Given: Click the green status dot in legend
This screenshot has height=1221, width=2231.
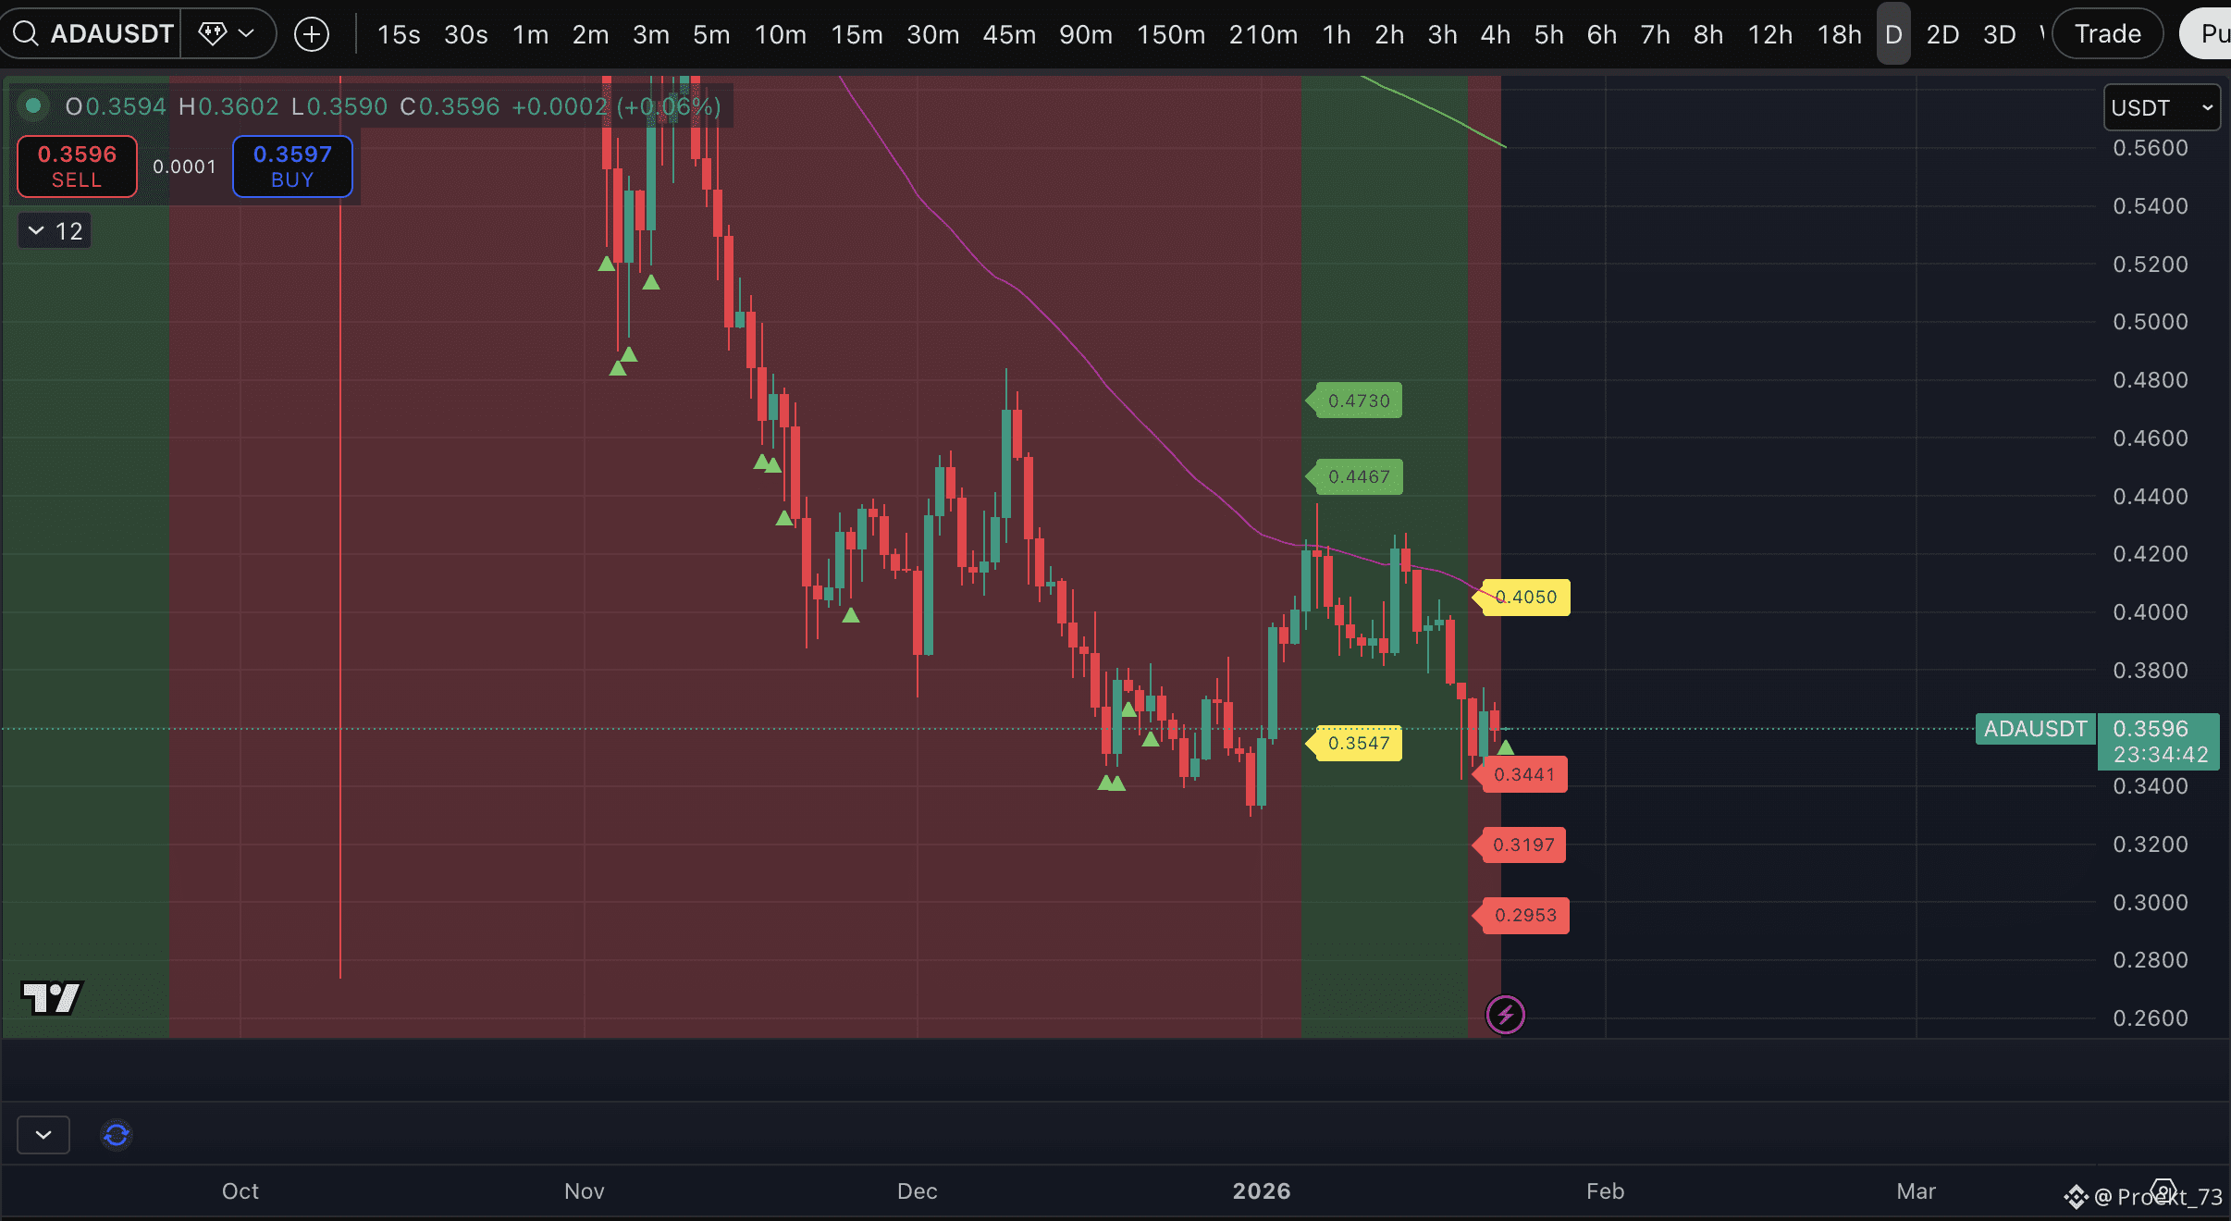Looking at the screenshot, I should coord(33,105).
